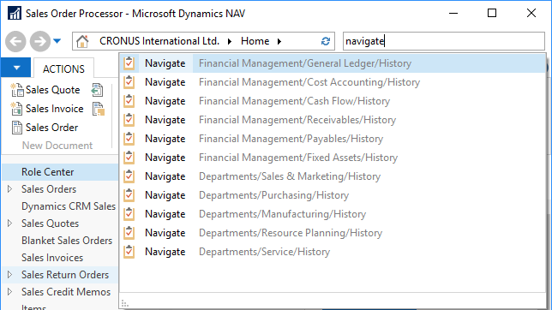
Task: Expand the arrow after Home breadcrumb
Action: pos(279,41)
